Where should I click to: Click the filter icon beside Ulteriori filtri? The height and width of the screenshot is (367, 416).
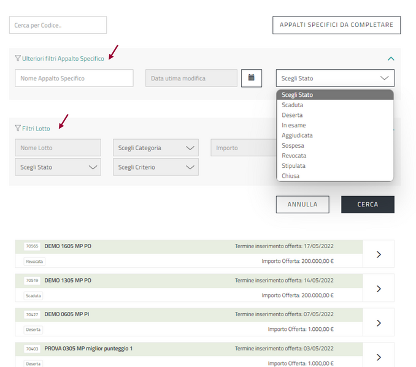click(x=18, y=59)
